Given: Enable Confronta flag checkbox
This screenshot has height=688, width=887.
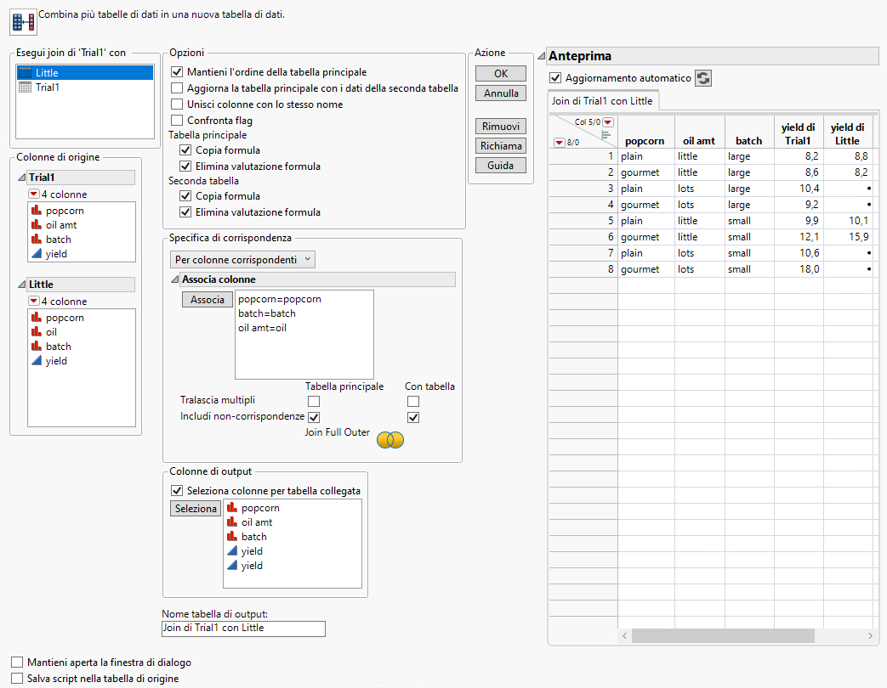Looking at the screenshot, I should click(x=177, y=121).
